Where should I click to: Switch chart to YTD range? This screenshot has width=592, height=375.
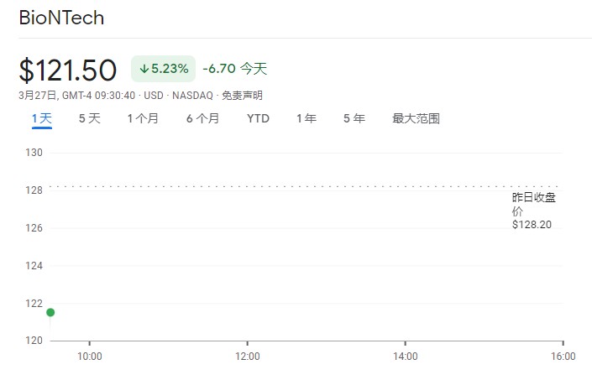point(258,119)
